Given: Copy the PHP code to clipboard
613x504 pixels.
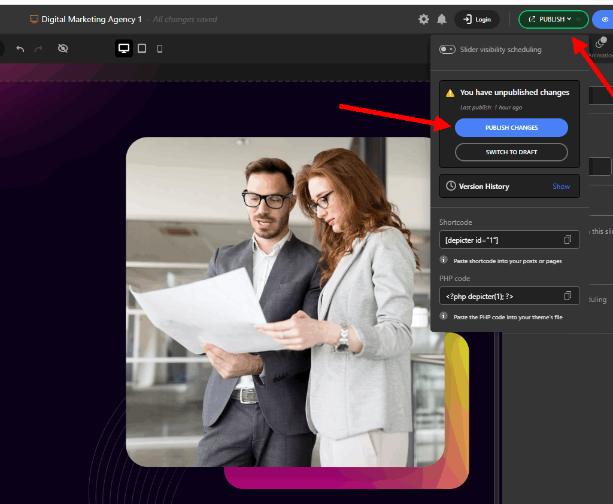Looking at the screenshot, I should (x=568, y=296).
